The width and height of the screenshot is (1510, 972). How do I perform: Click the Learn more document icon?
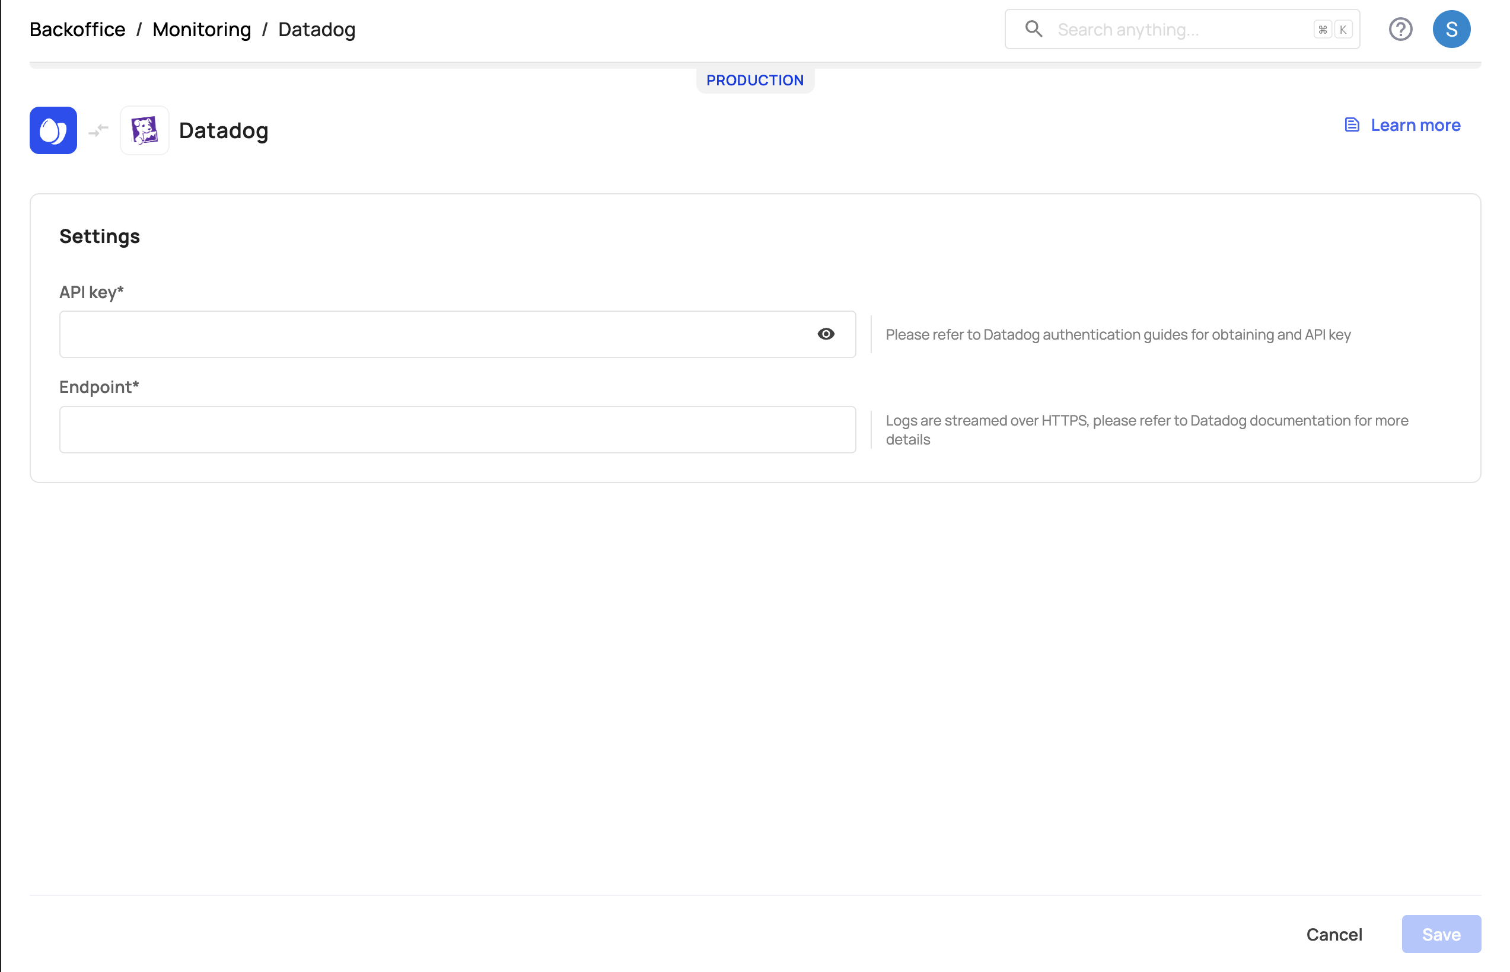click(x=1352, y=125)
